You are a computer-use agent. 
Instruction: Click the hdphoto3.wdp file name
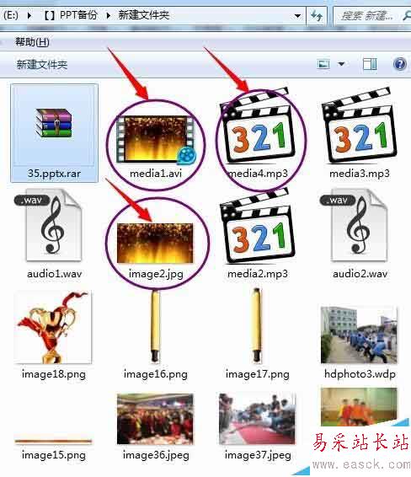click(360, 374)
